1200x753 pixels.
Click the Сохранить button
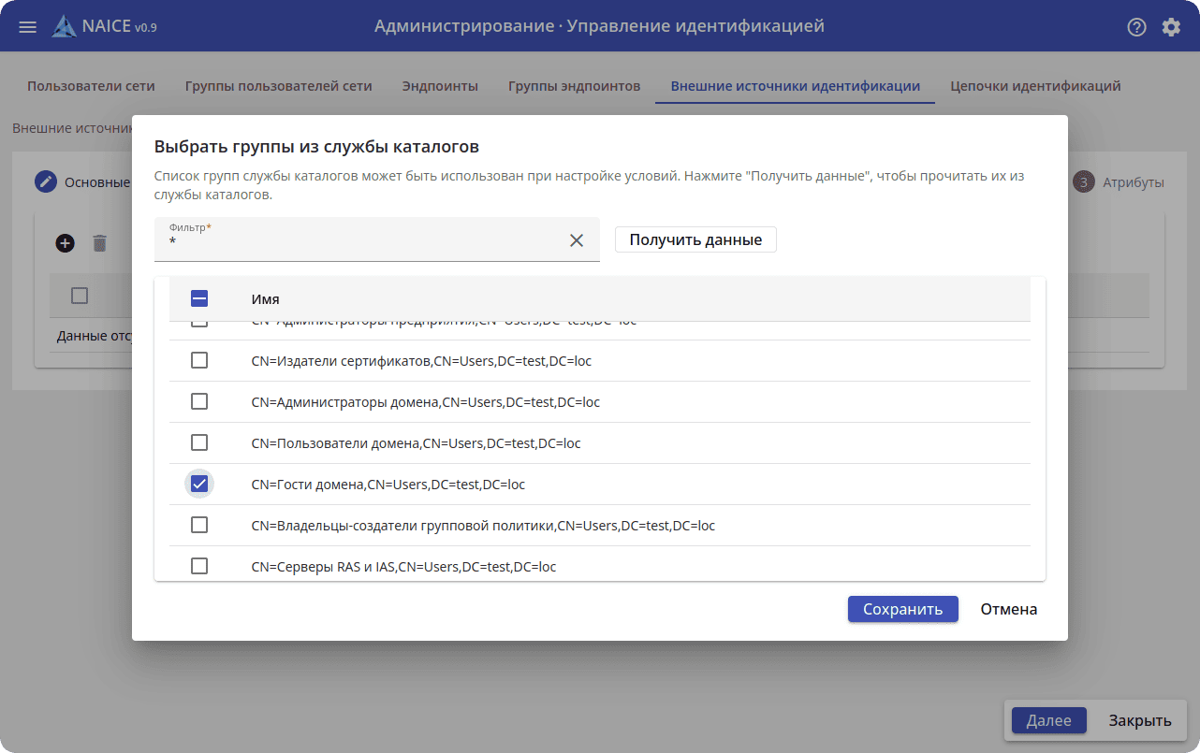click(x=902, y=610)
